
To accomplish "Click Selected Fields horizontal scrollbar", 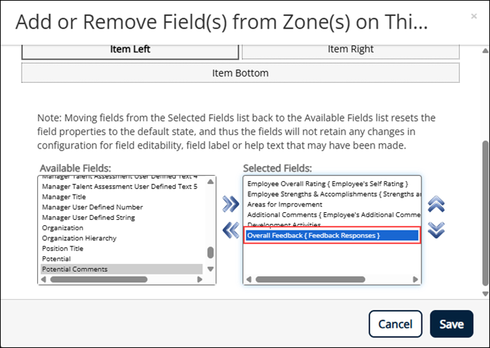I will coord(310,279).
